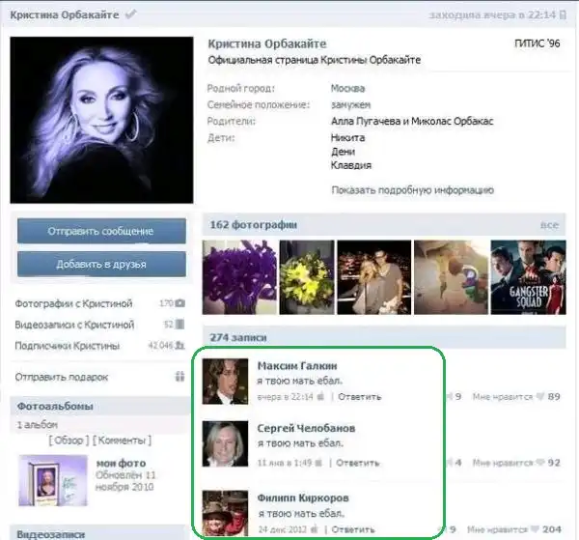The height and width of the screenshot is (540, 579).
Task: Click the camera icon next to Фотографии с Кристиной
Action: tap(179, 303)
